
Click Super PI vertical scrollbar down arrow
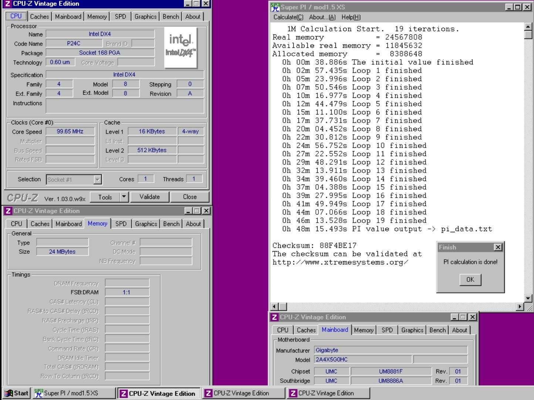click(528, 298)
